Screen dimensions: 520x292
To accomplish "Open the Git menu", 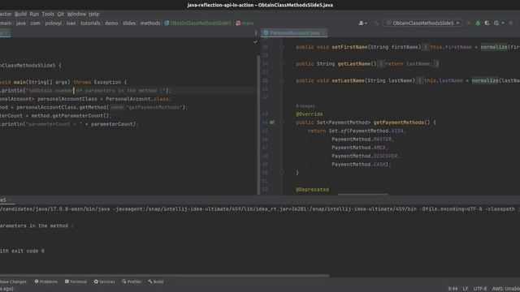I will [x=60, y=14].
